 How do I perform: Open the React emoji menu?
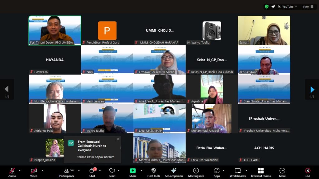[112, 172]
